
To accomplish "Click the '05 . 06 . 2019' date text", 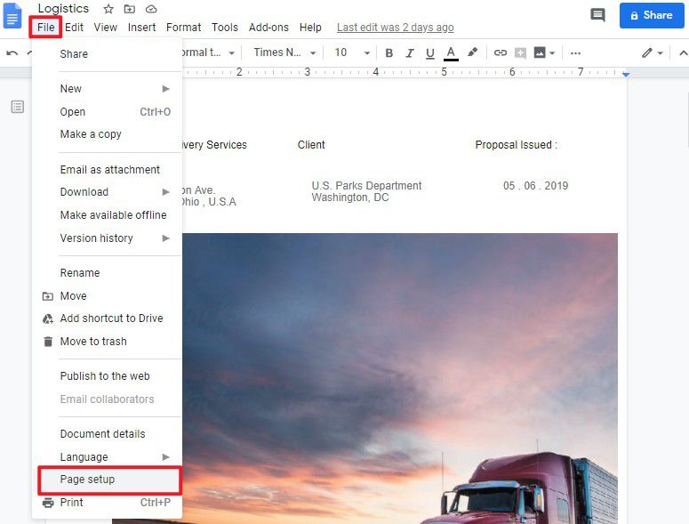I will click(x=536, y=186).
